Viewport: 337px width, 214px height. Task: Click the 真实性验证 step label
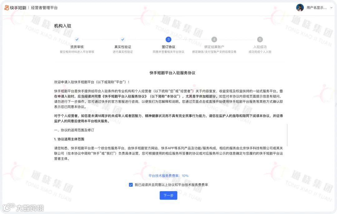(x=123, y=47)
